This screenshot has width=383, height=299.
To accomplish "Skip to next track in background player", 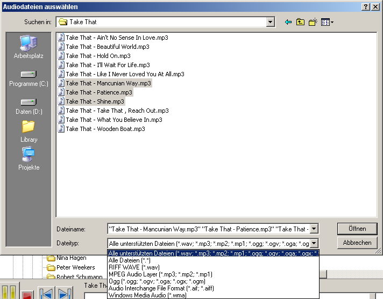I will [x=65, y=293].
